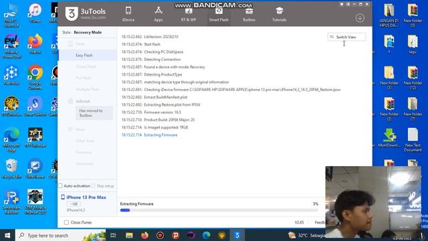Select Firmware in the sidebar

click(83, 152)
